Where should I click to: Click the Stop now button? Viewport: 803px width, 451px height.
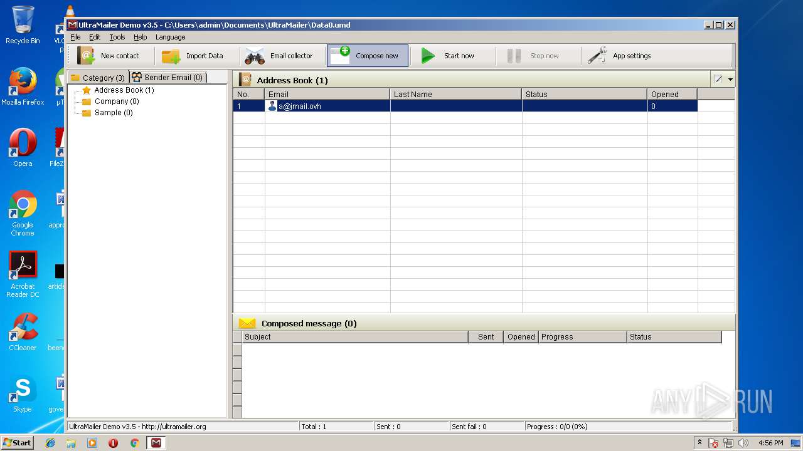[x=533, y=56]
